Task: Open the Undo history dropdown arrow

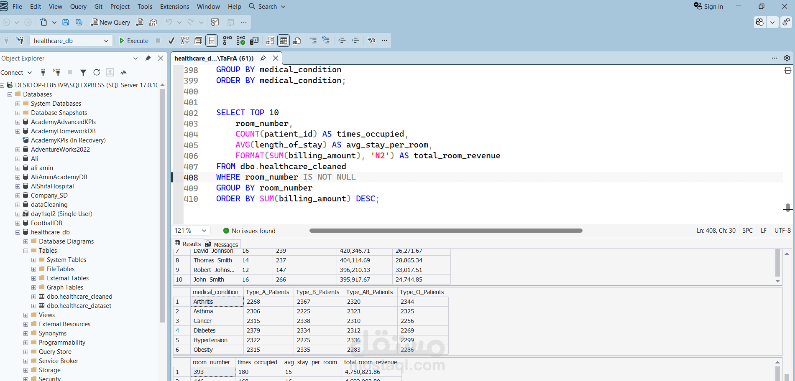Action: pos(179,22)
